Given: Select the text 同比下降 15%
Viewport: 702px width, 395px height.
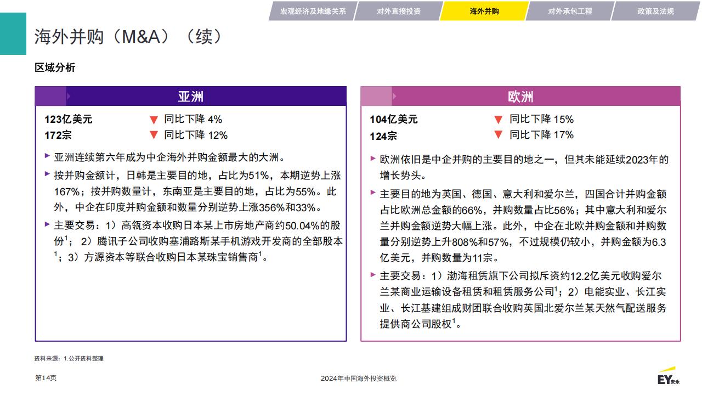Looking at the screenshot, I should [x=541, y=119].
